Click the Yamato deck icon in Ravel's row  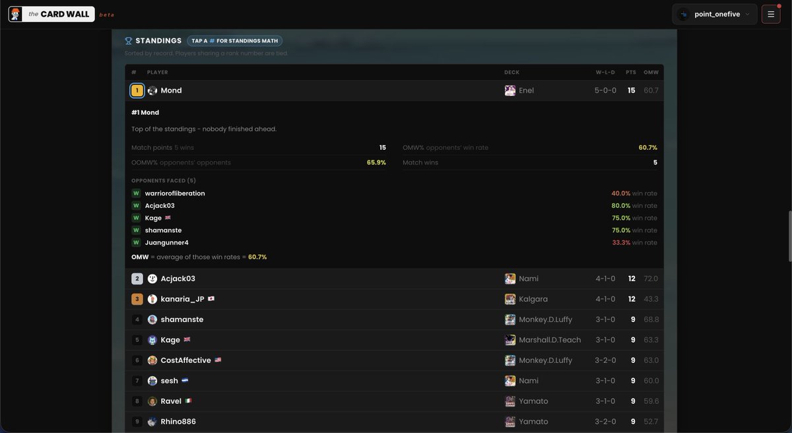pyautogui.click(x=510, y=401)
